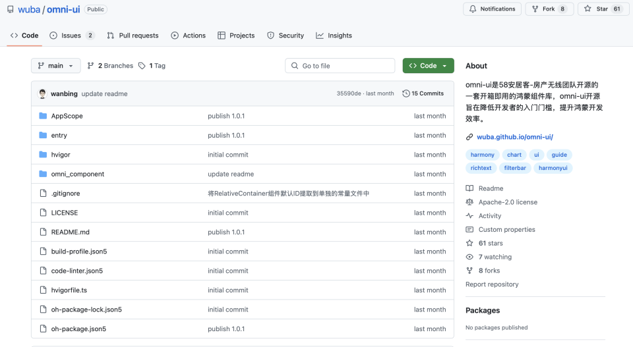The image size is (633, 347).
Task: Click the wanbing author avatar
Action: click(42, 93)
